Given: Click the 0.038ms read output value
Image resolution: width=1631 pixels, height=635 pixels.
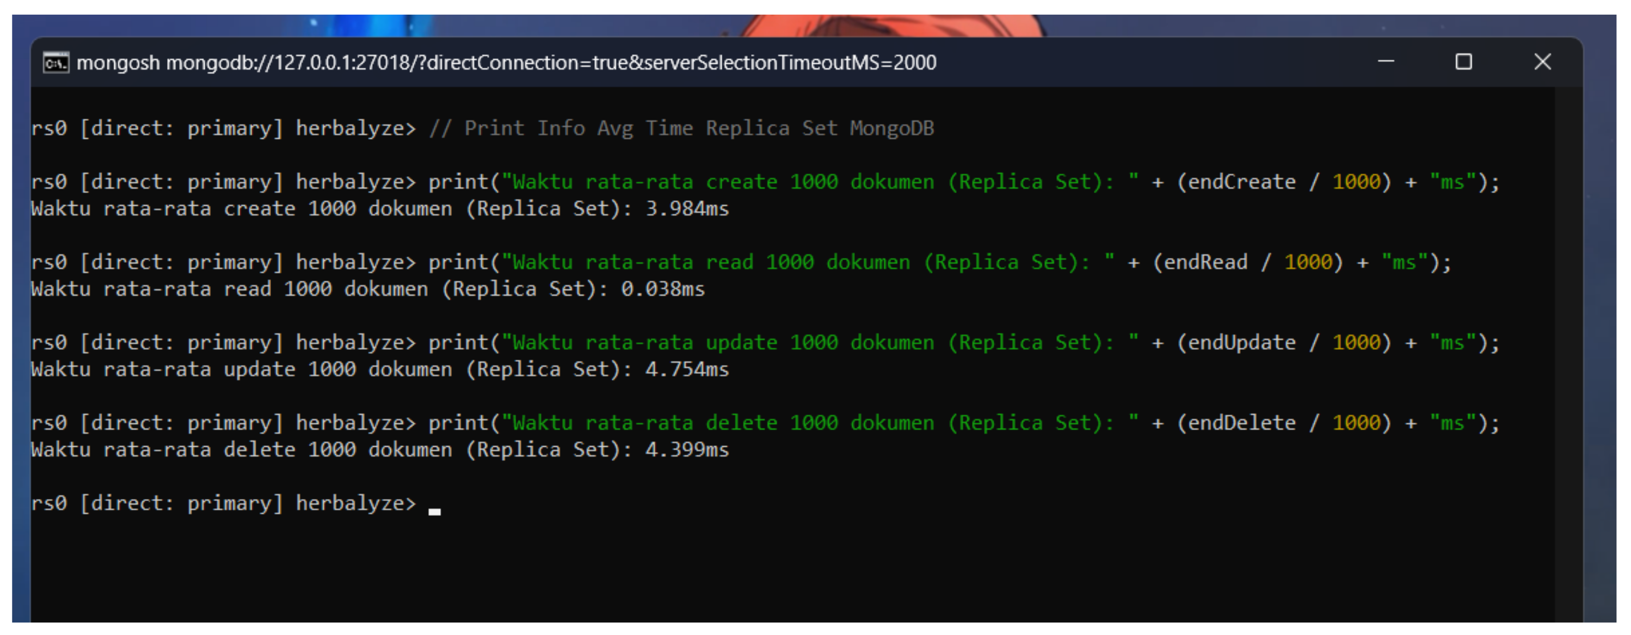Looking at the screenshot, I should point(662,289).
